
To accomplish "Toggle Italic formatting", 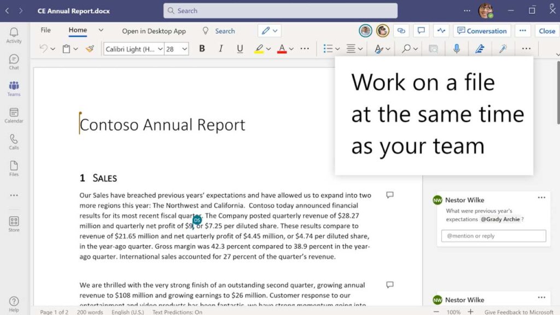I will click(x=221, y=49).
